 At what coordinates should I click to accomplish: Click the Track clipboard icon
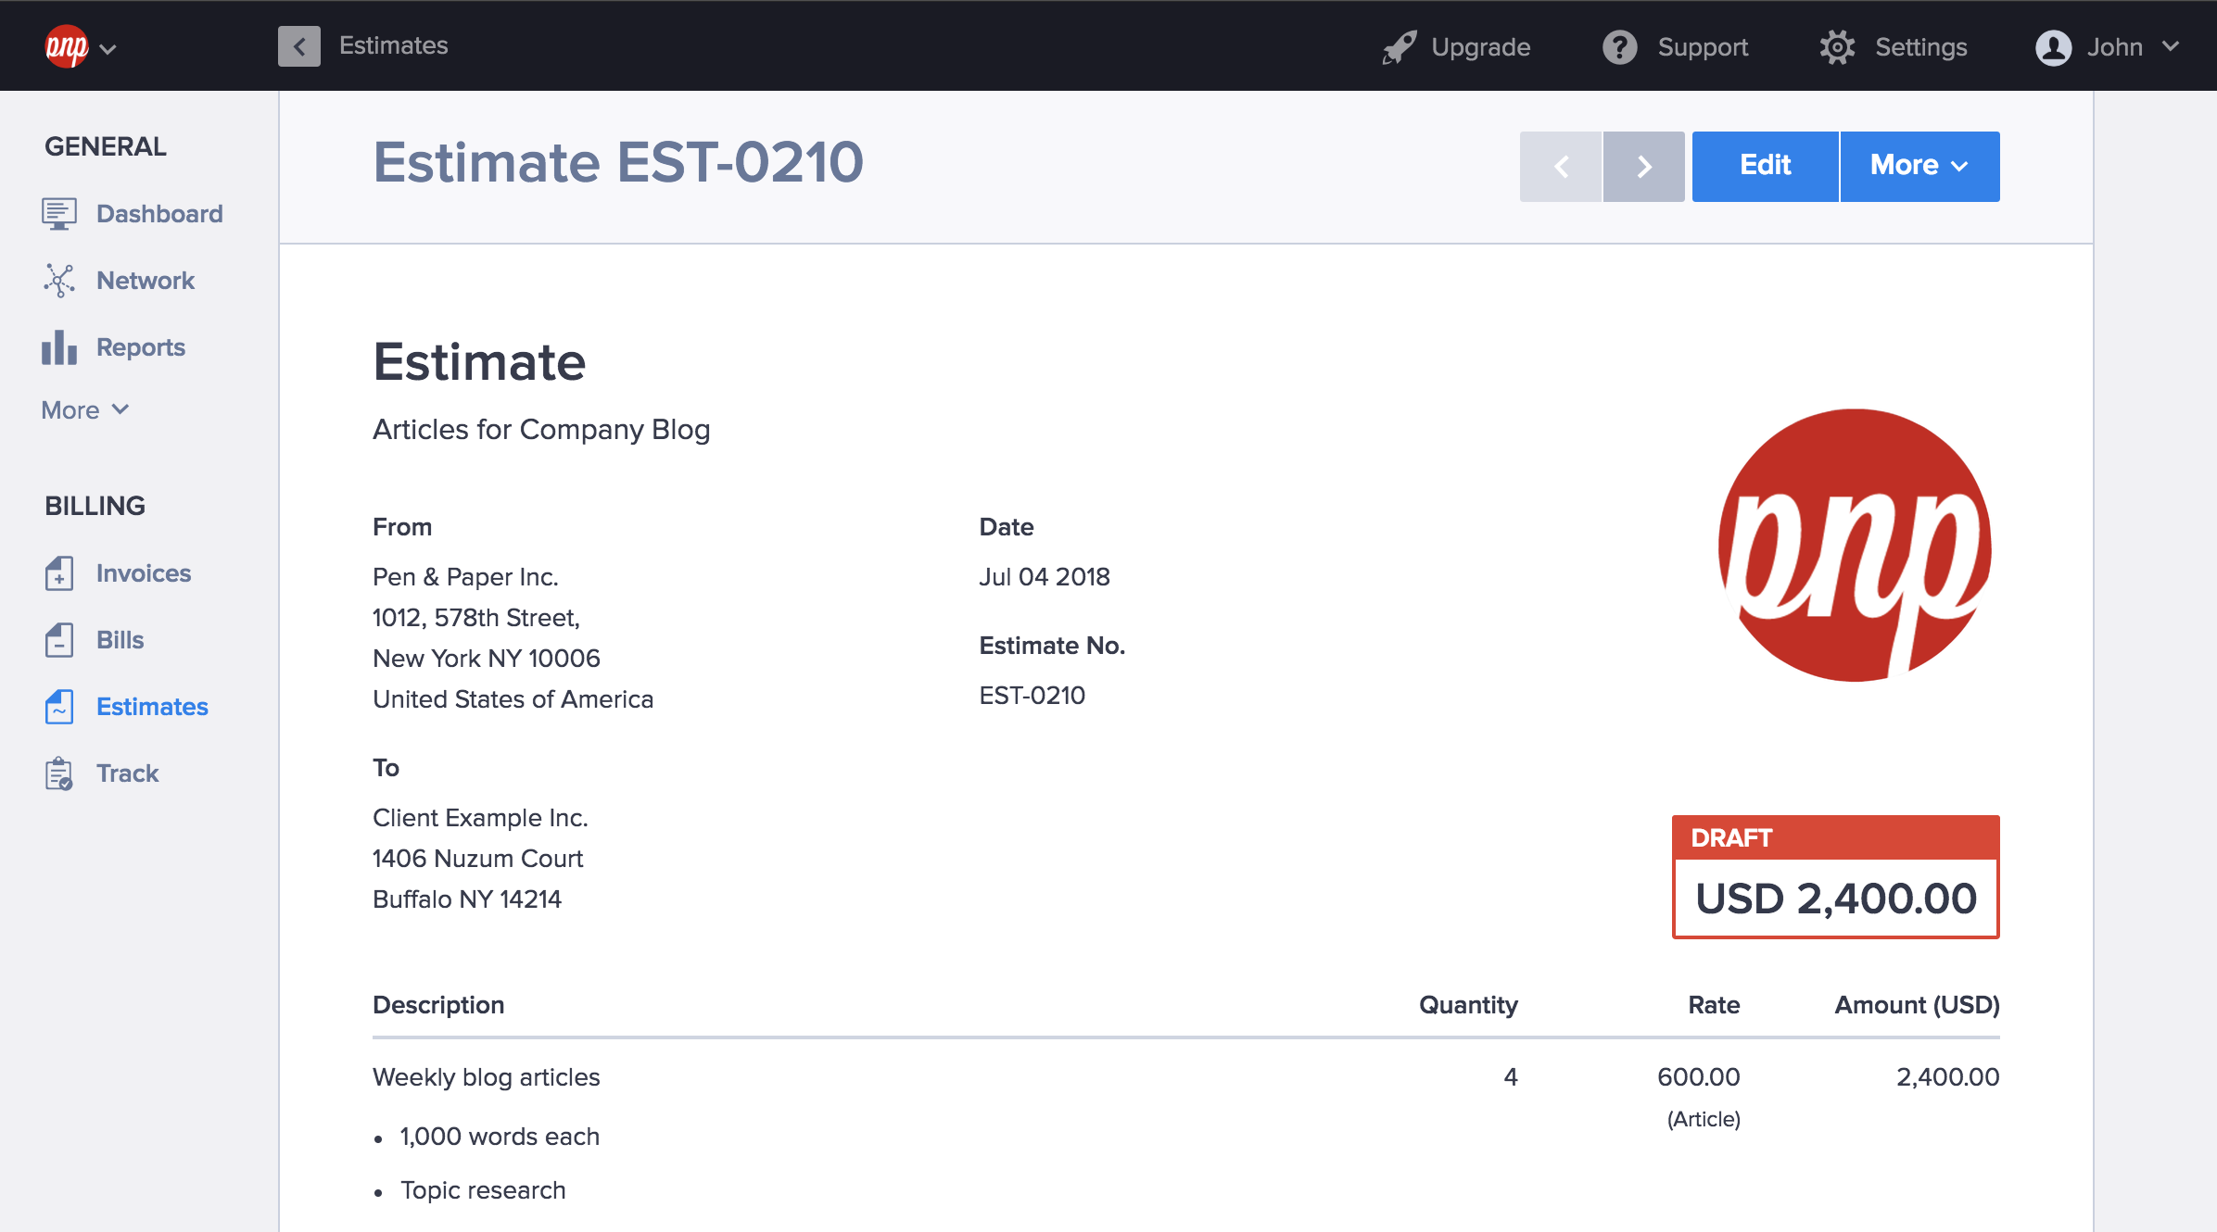tap(58, 773)
